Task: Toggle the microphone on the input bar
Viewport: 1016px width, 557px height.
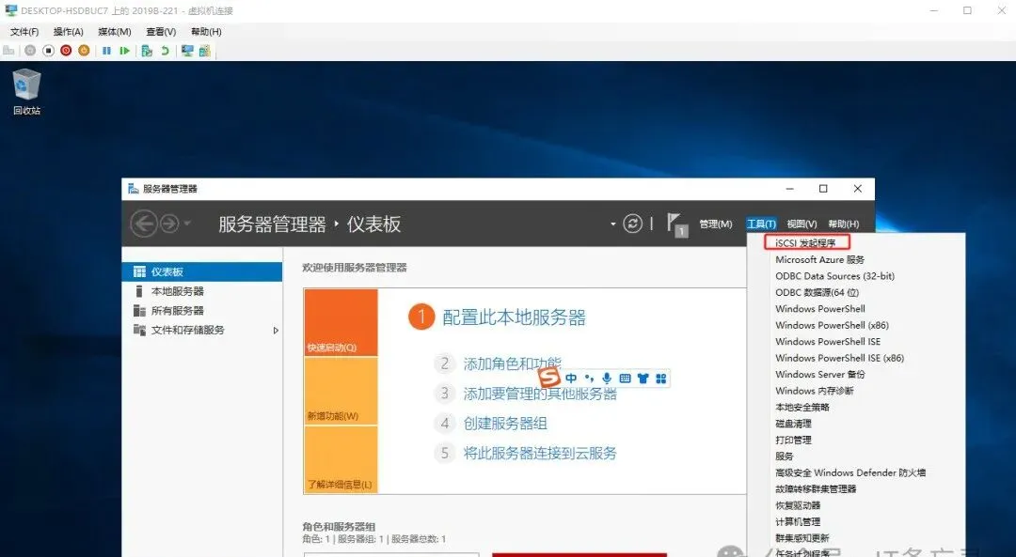Action: [x=607, y=378]
